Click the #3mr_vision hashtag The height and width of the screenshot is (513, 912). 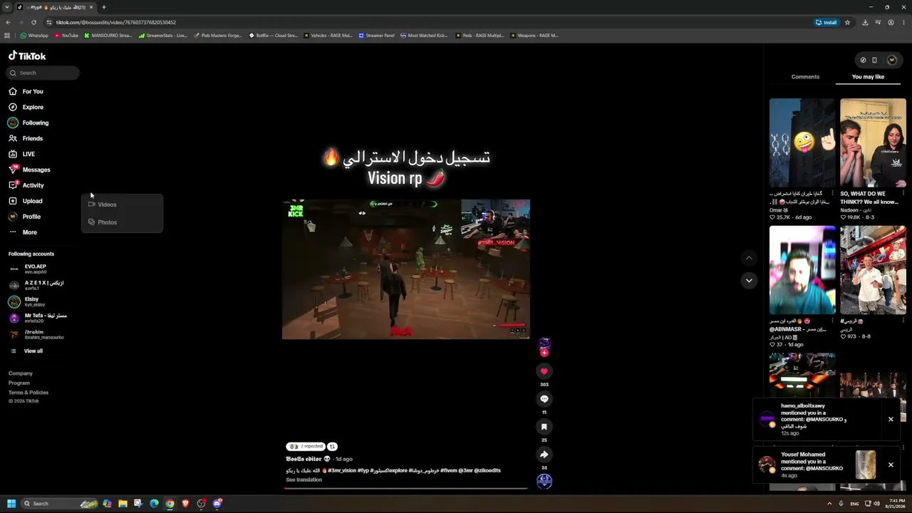(x=342, y=471)
